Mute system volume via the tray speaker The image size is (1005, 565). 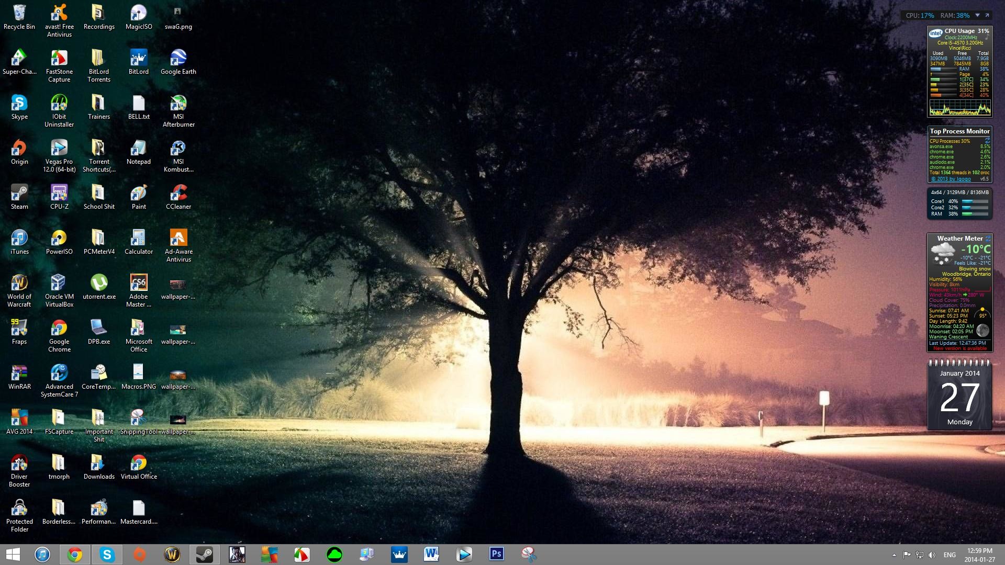(933, 555)
